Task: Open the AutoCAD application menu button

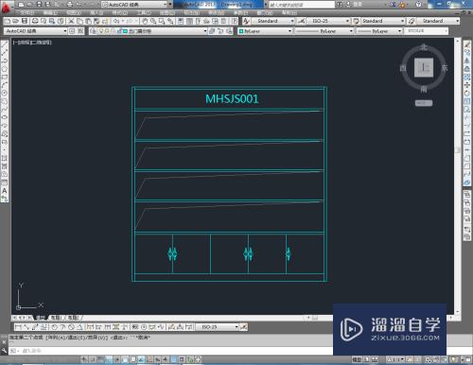Action: pos(6,7)
